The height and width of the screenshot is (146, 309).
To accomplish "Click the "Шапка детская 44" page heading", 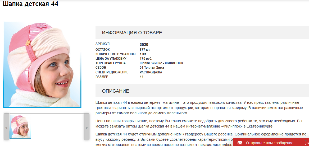I will coord(30,4).
